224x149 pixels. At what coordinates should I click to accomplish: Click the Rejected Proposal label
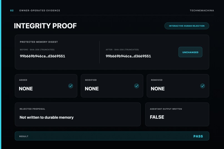pos(33,109)
